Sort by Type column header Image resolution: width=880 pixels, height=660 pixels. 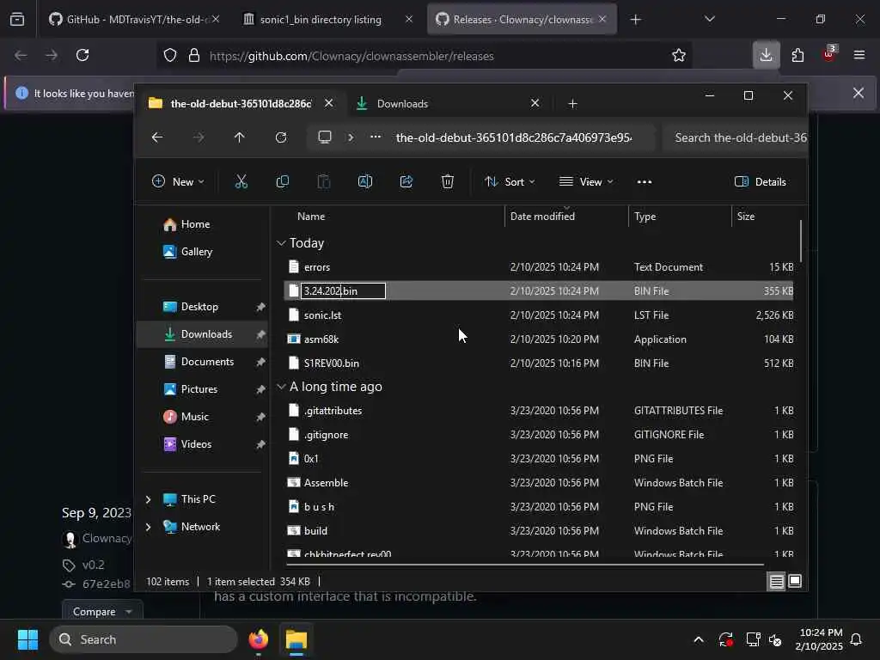tap(645, 217)
